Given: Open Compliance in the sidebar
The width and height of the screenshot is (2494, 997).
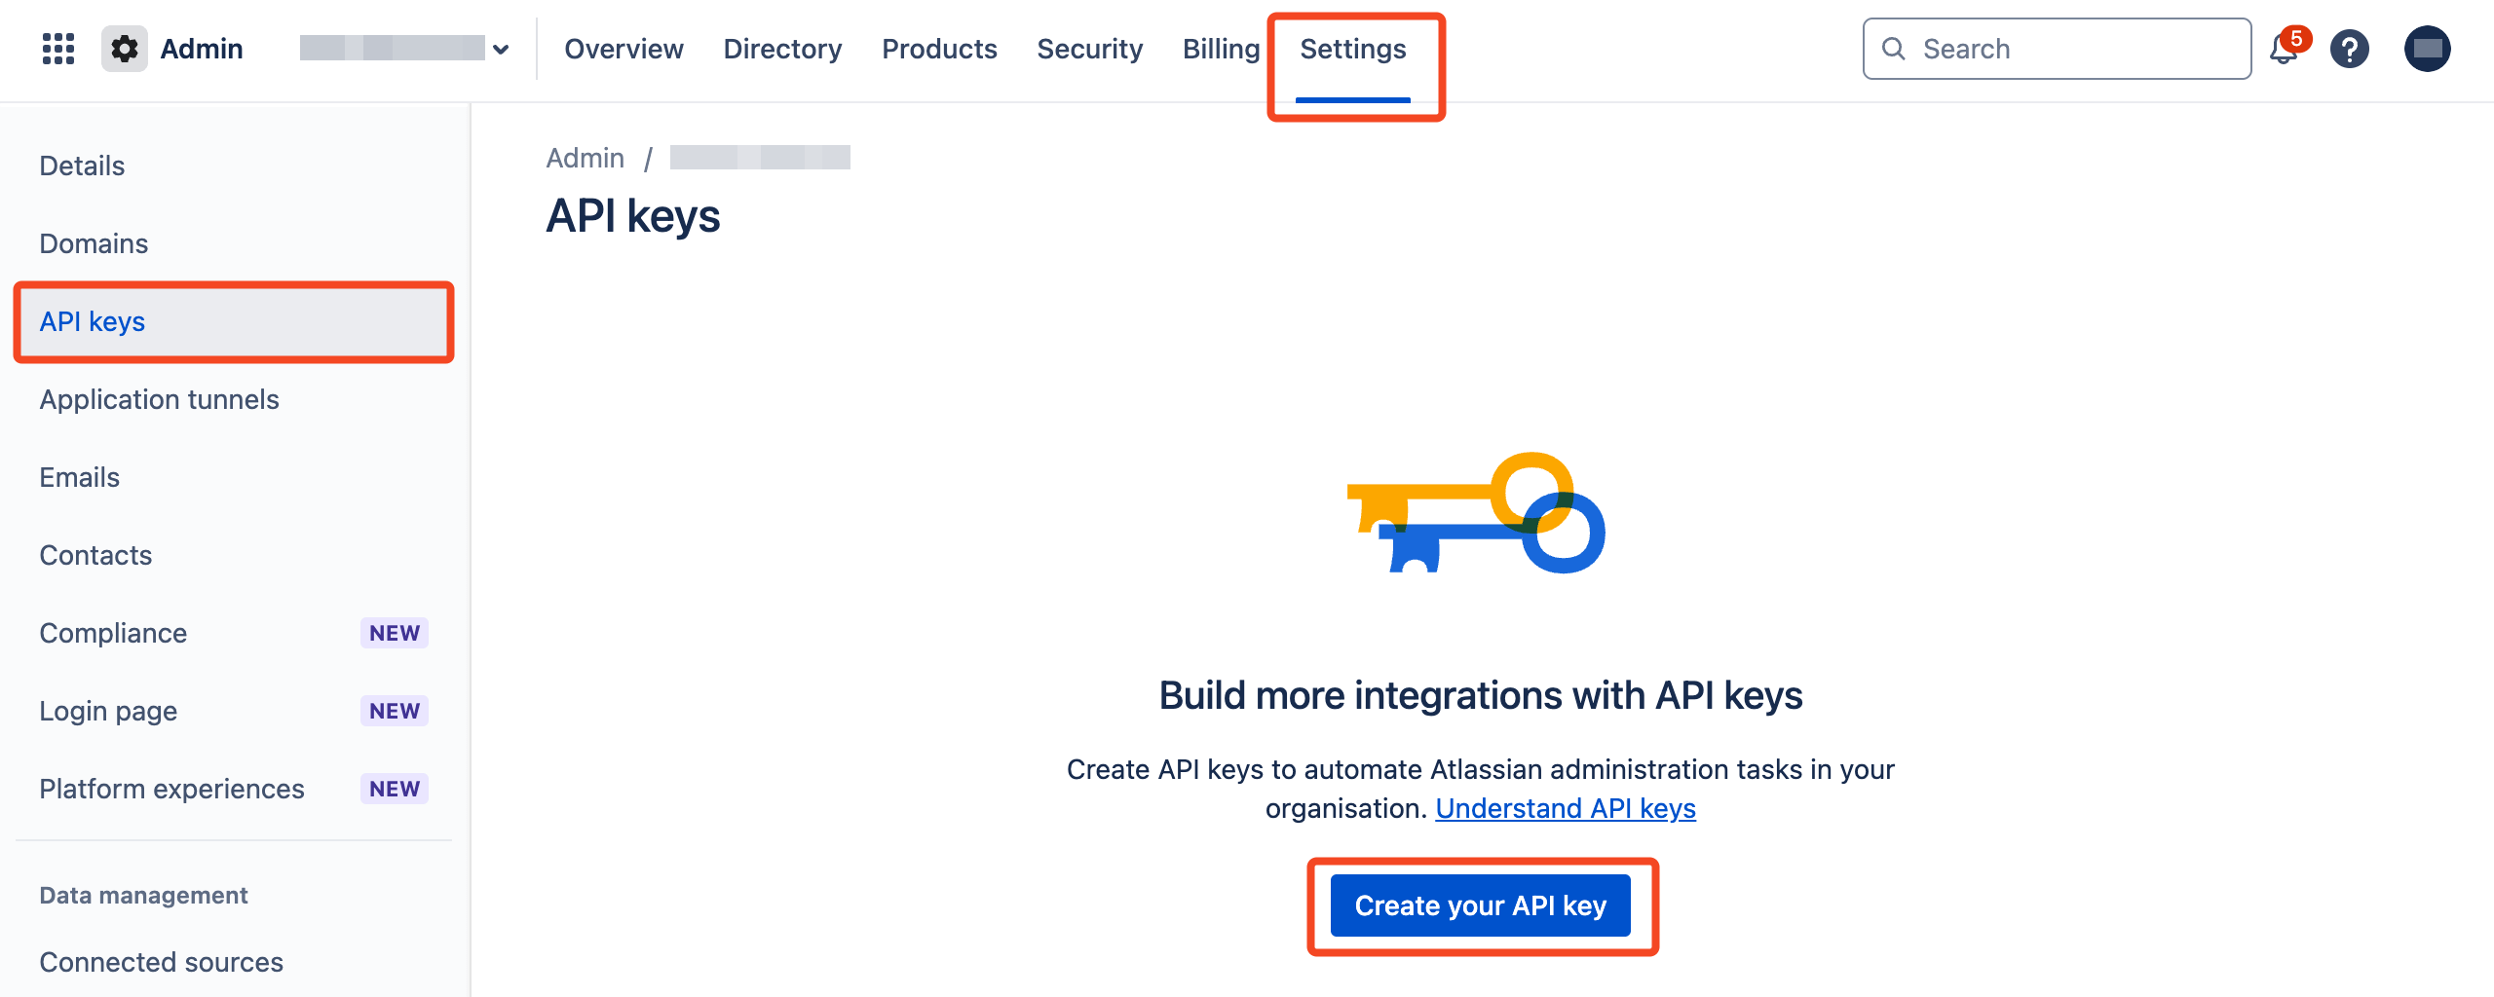Looking at the screenshot, I should pos(234,633).
